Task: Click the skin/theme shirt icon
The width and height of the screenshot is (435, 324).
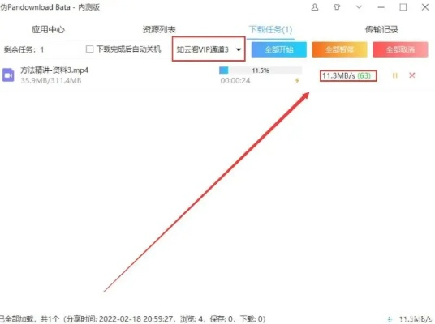Action: (x=337, y=7)
